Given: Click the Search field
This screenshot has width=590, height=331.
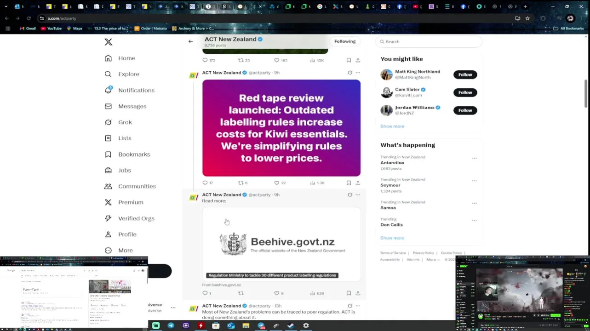Looking at the screenshot, I should point(430,41).
